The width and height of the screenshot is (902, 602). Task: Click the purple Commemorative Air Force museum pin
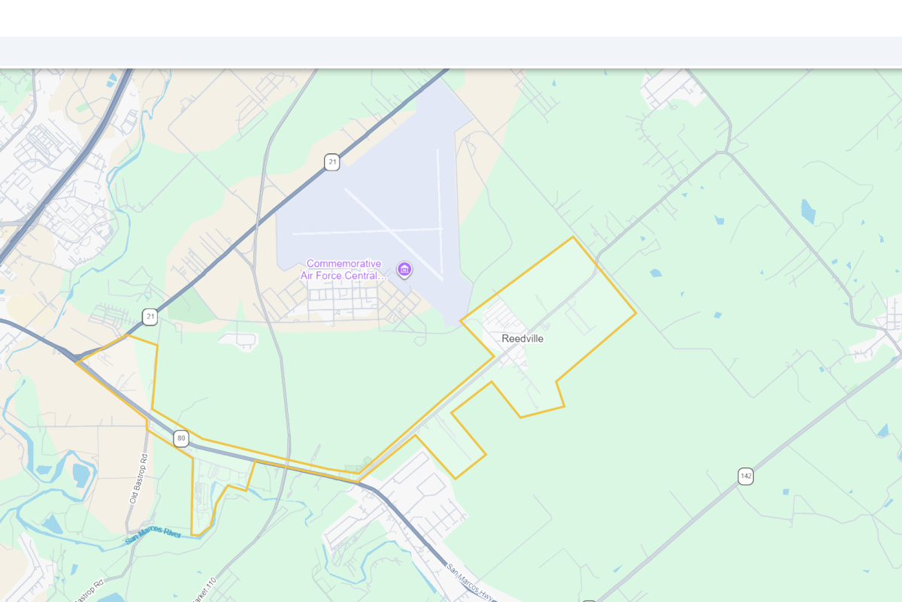tap(404, 269)
